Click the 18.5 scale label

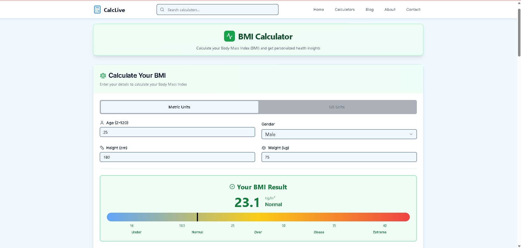[182, 226]
